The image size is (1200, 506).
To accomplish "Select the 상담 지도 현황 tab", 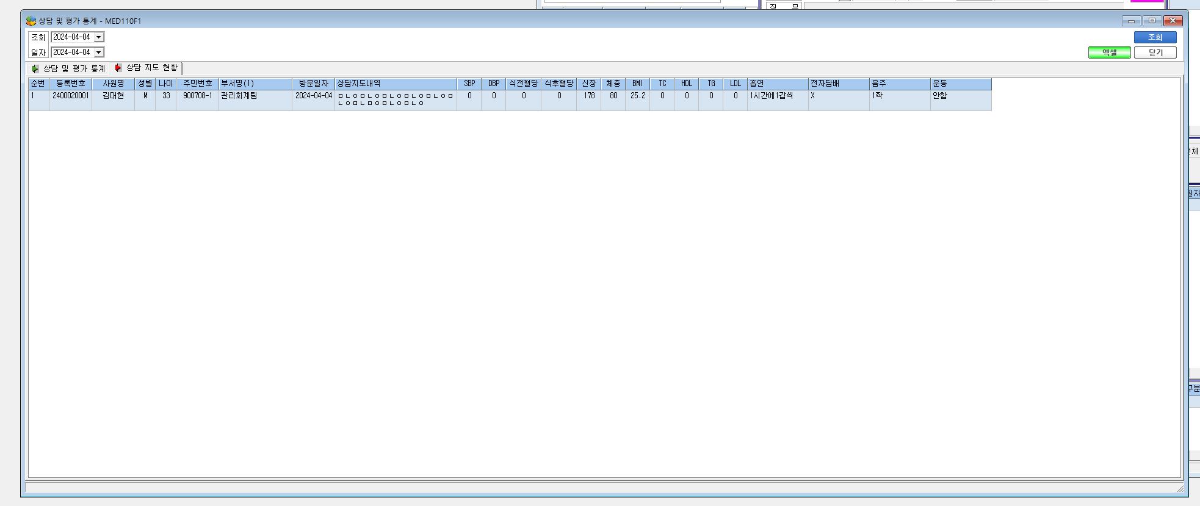I will (147, 68).
